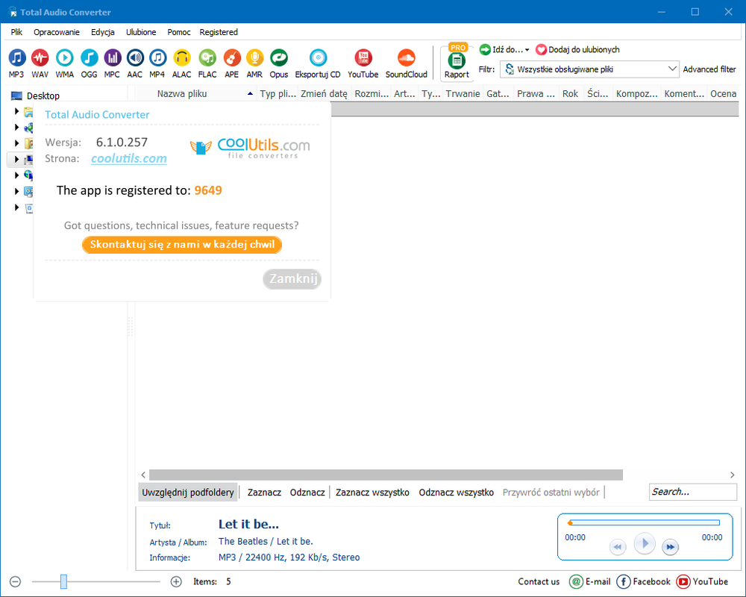Expand the first folder tree node

tap(16, 111)
